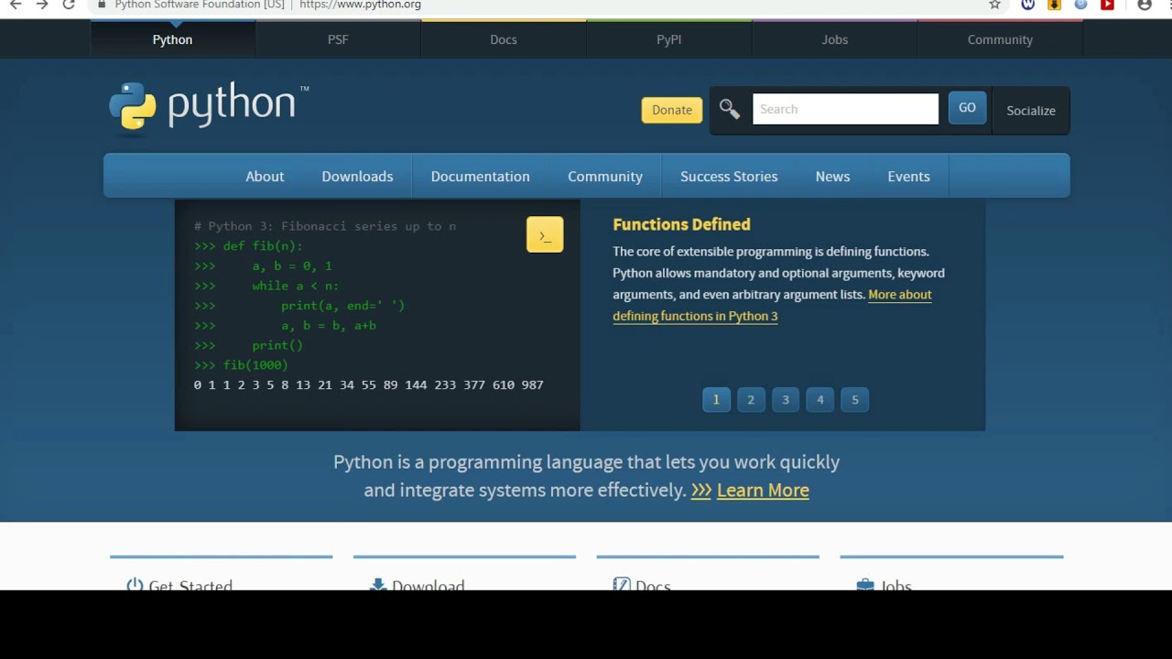Focus the Search input field
Screen dimensions: 1172x659
point(845,109)
